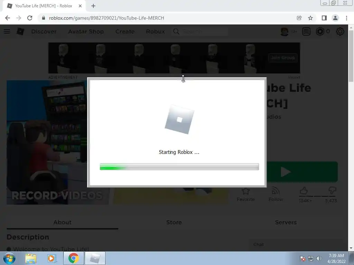Open the user avatar profile icon
The image size is (354, 265).
(x=284, y=31)
